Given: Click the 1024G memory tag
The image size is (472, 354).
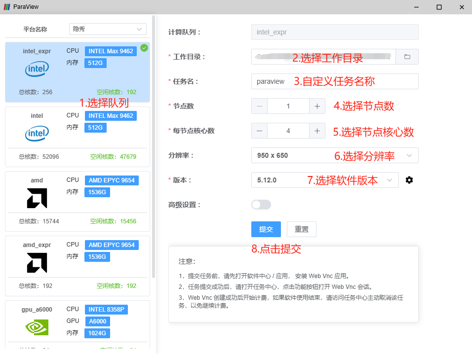Looking at the screenshot, I should (97, 333).
